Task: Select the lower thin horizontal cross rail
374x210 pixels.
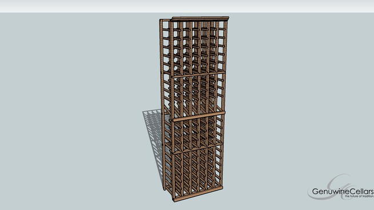Action: pos(198,149)
